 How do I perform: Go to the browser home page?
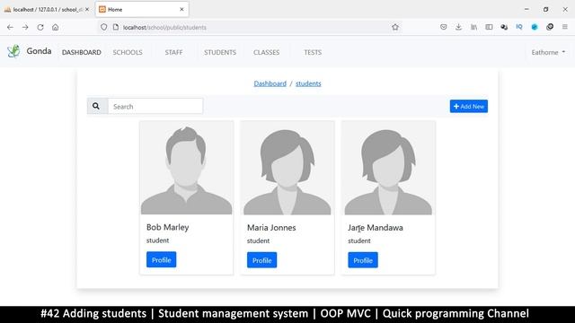click(56, 27)
